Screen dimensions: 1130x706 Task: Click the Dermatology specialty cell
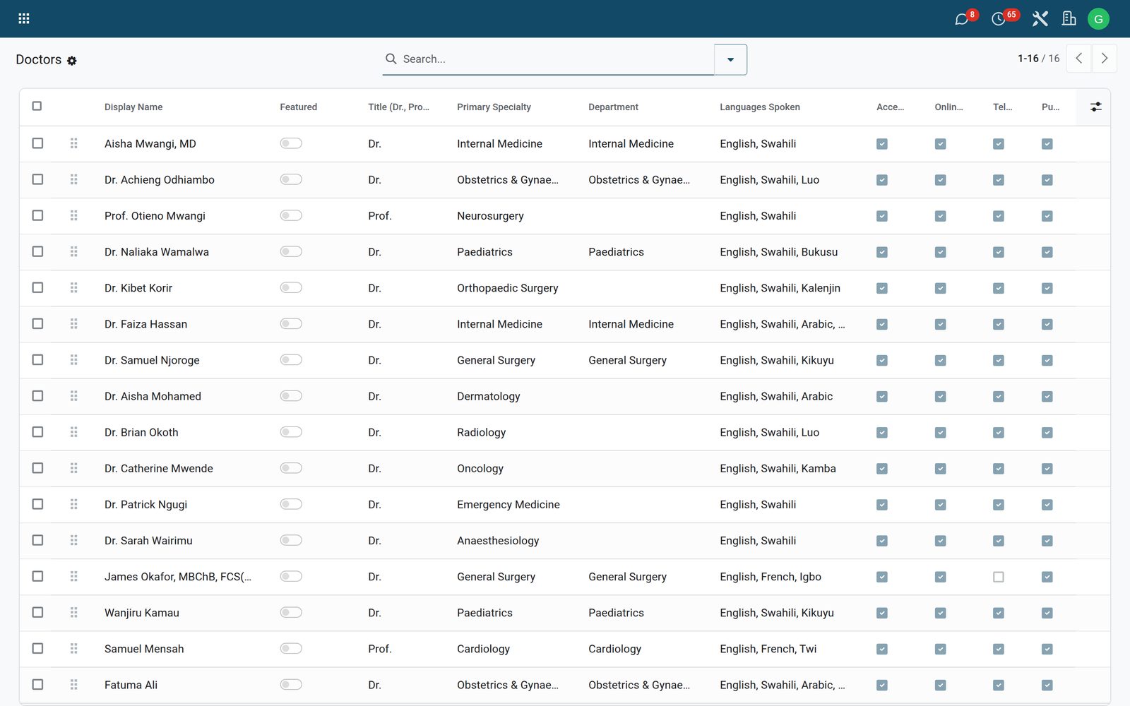tap(489, 397)
